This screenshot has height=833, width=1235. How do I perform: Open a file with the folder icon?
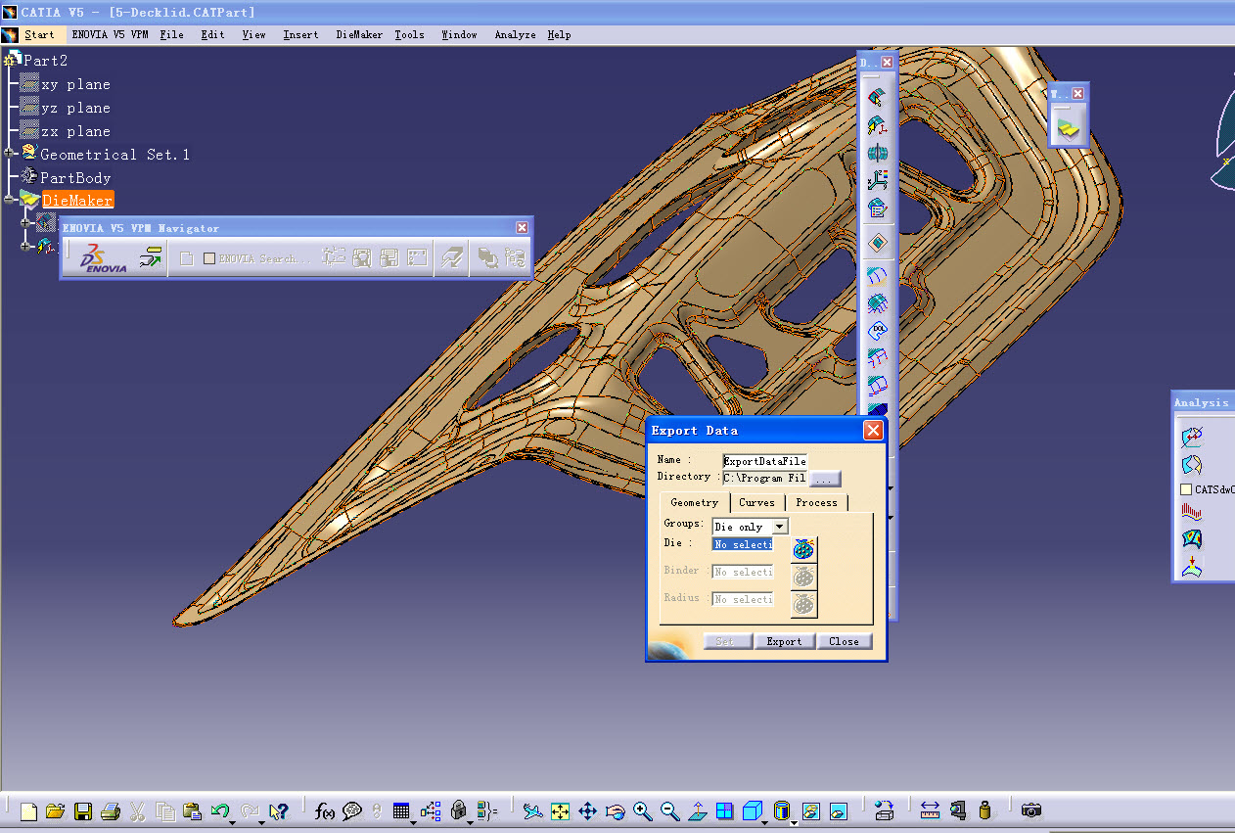pos(56,810)
